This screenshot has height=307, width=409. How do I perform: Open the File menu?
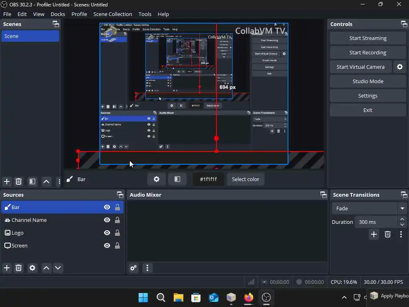(7, 14)
